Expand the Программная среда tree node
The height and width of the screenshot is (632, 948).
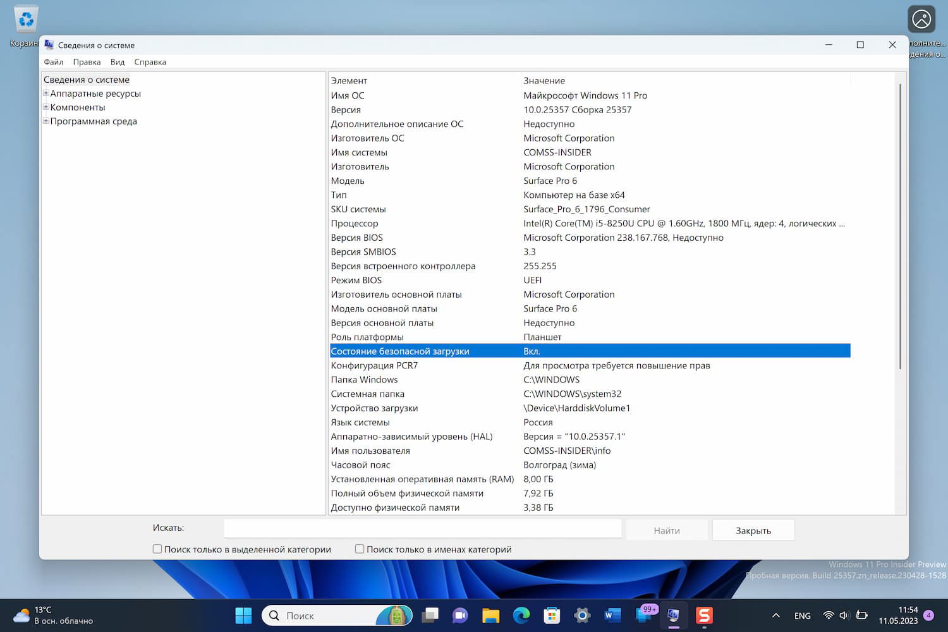(46, 121)
